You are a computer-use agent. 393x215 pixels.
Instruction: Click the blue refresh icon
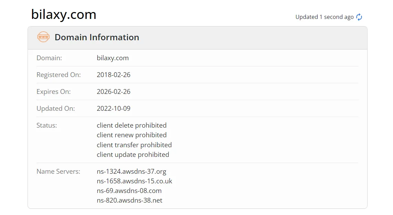[359, 17]
